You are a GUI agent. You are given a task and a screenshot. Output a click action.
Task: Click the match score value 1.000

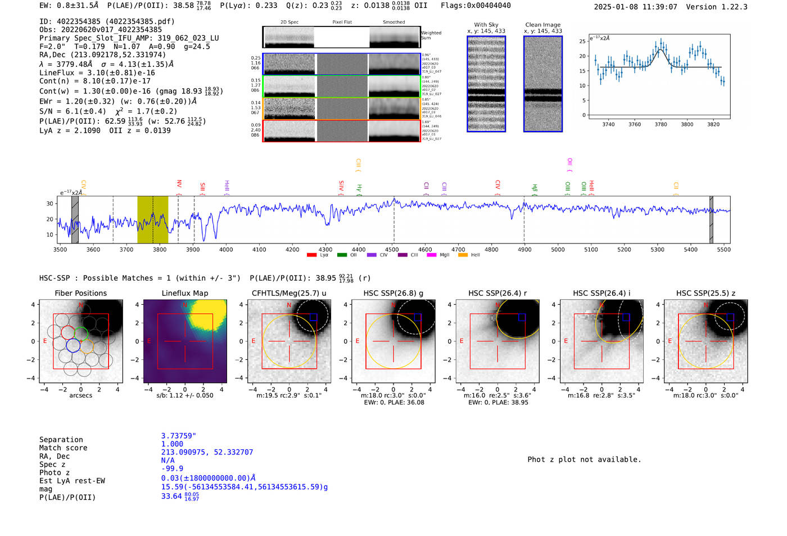(172, 444)
